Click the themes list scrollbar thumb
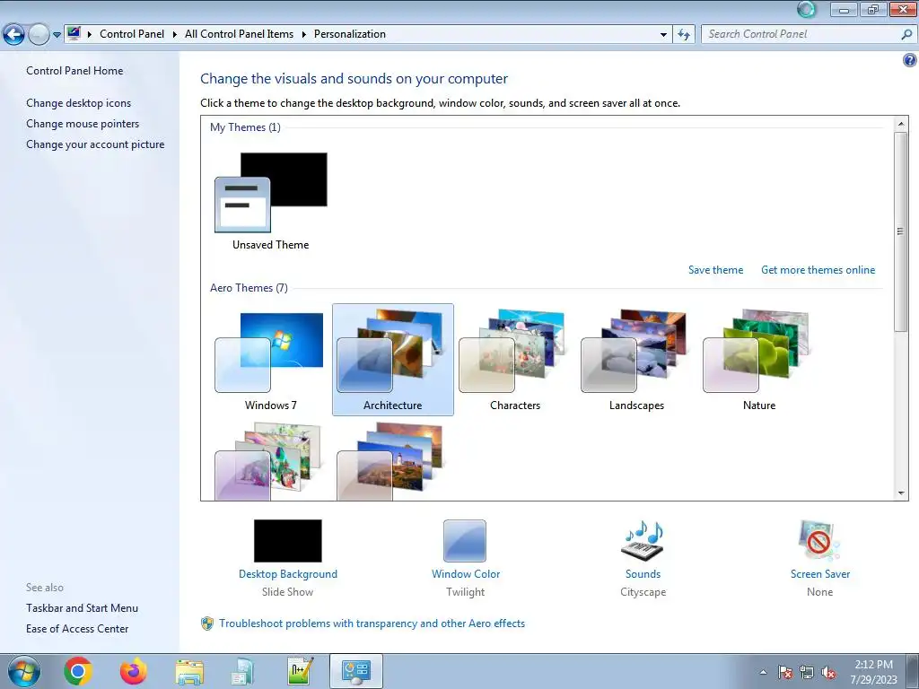Image resolution: width=919 pixels, height=689 pixels. coord(900,231)
